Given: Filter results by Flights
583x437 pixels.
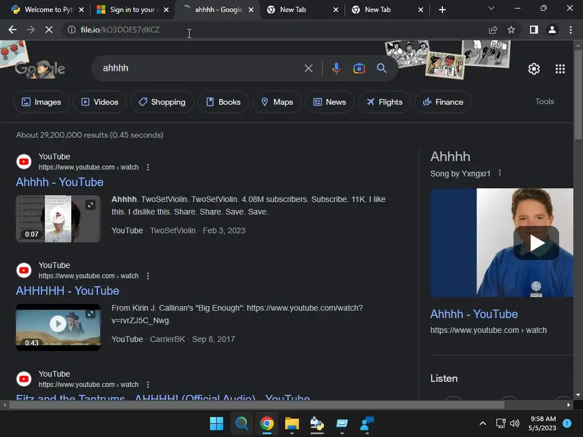Looking at the screenshot, I should tap(384, 102).
